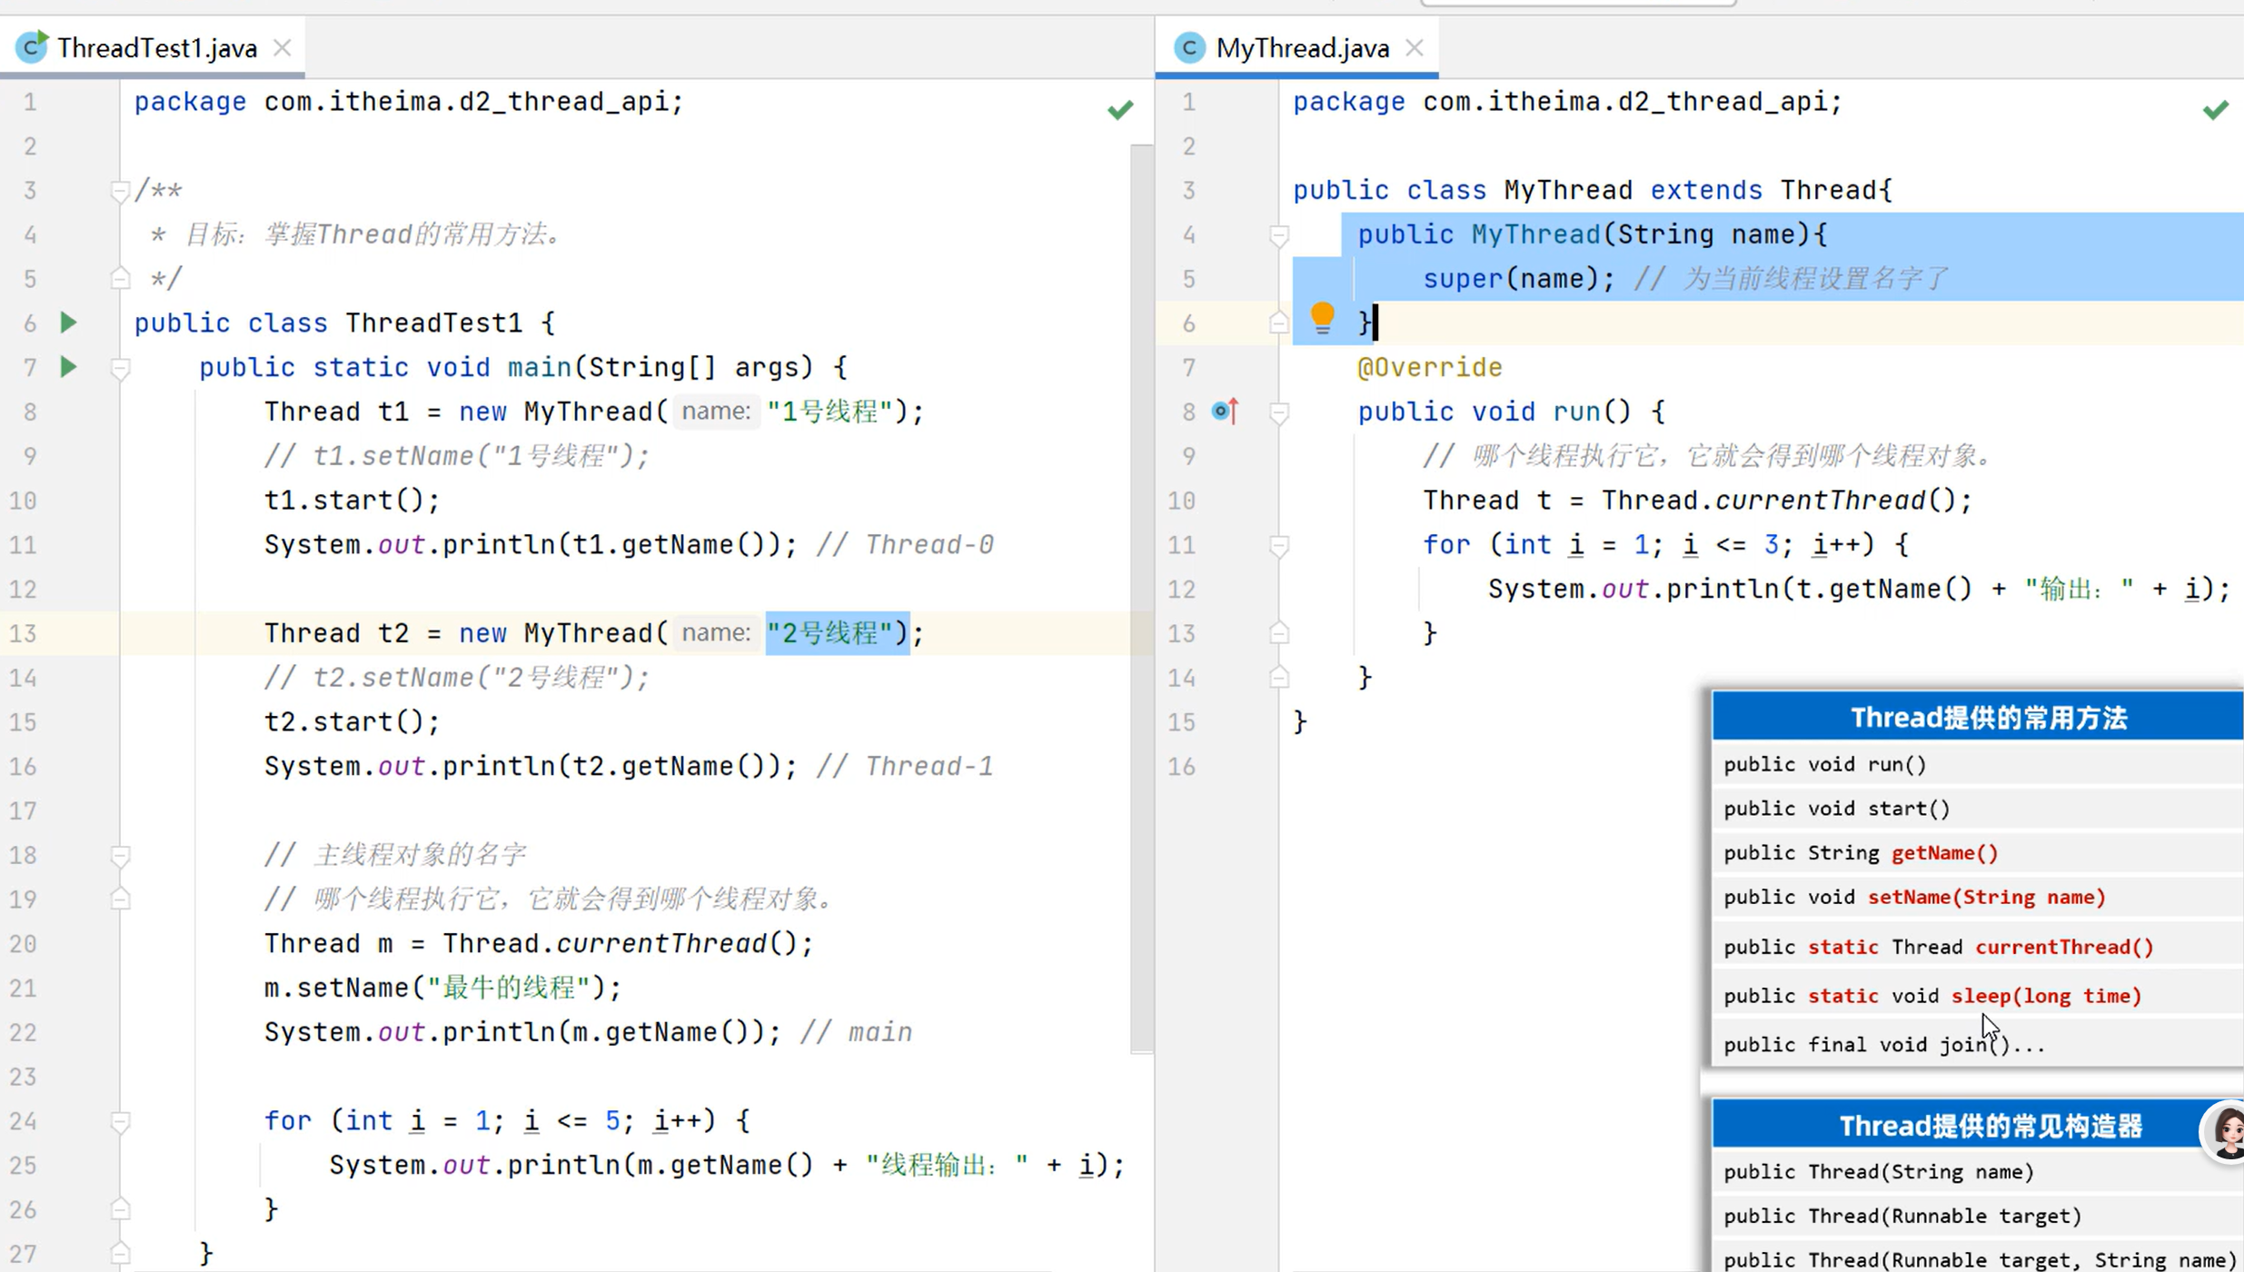The height and width of the screenshot is (1272, 2244).
Task: Collapse the main method fold marker
Action: pyautogui.click(x=120, y=369)
